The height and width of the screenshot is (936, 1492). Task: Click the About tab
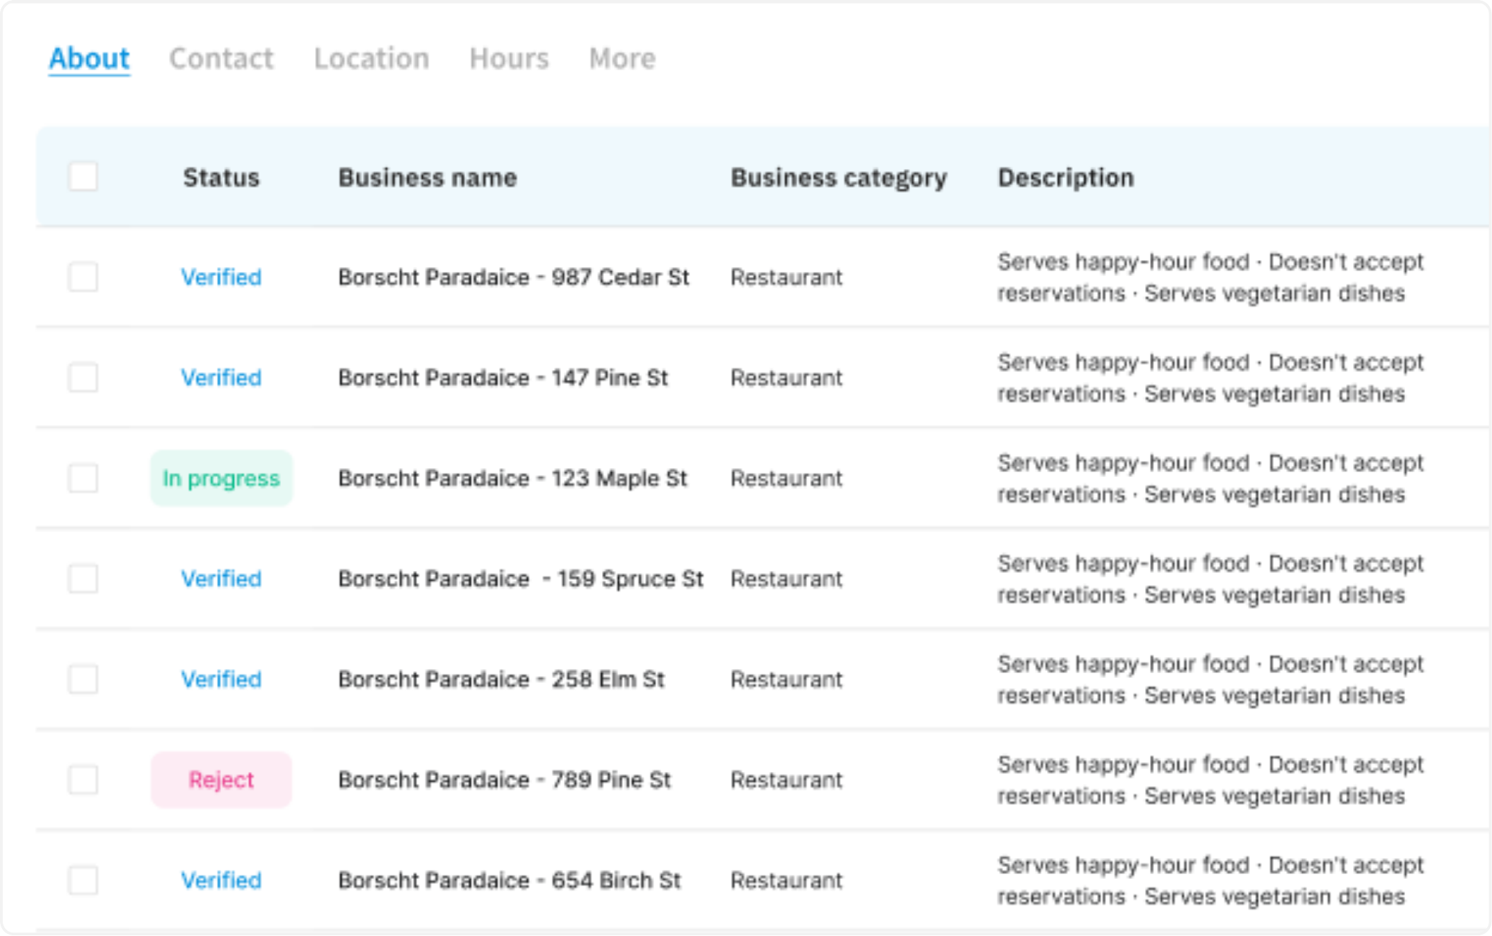coord(89,58)
